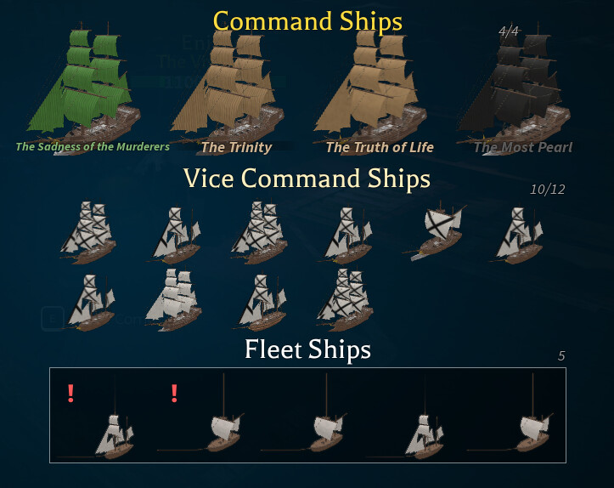
Task: Click the first red exclamation alert in Fleet Ships
Action: click(x=70, y=393)
